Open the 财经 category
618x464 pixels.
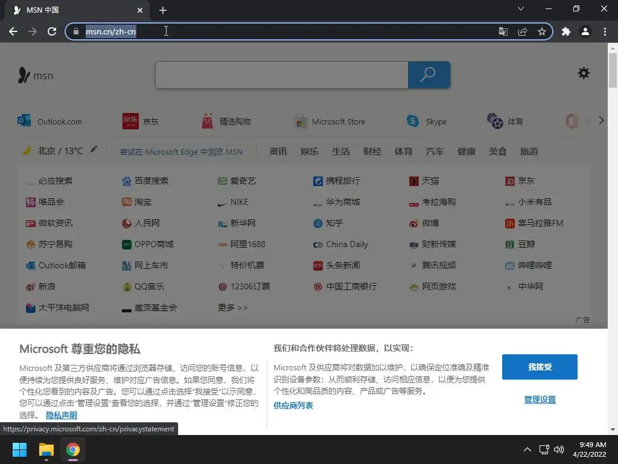point(372,152)
